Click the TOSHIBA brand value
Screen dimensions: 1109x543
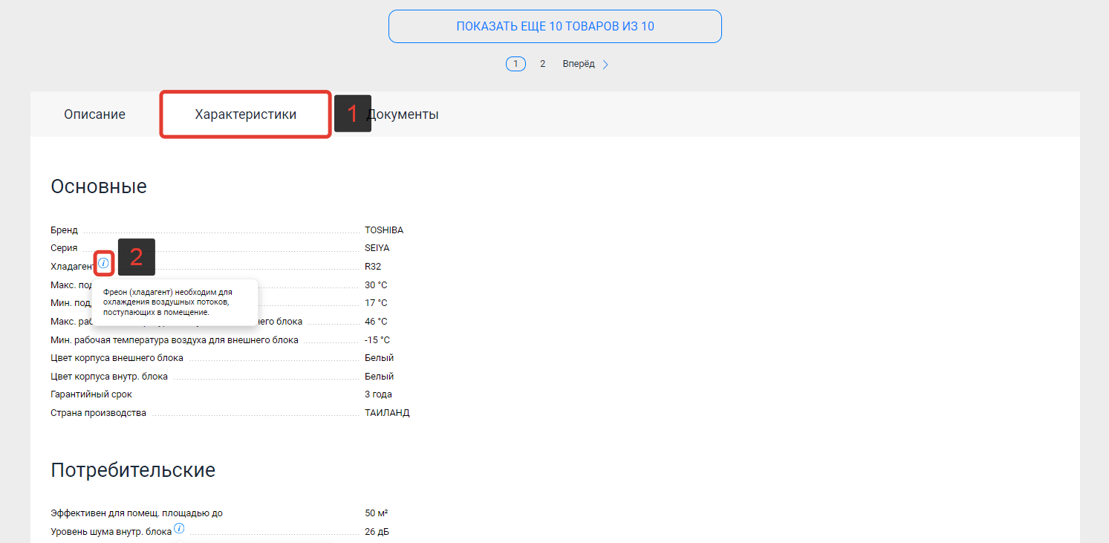[384, 230]
